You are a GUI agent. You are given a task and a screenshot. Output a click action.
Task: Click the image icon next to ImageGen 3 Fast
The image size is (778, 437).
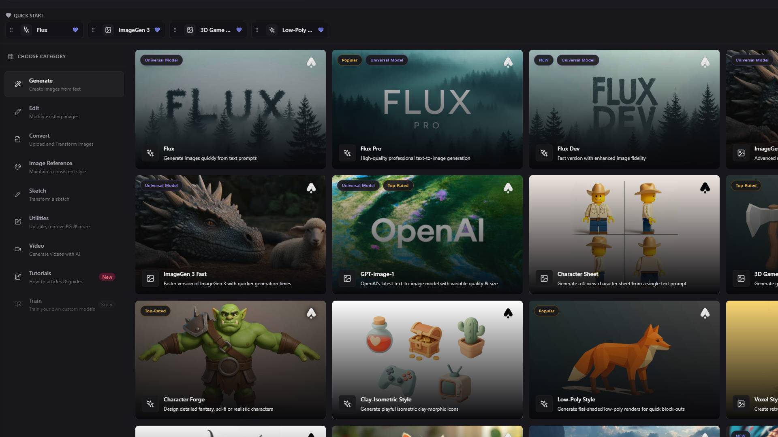click(x=150, y=278)
